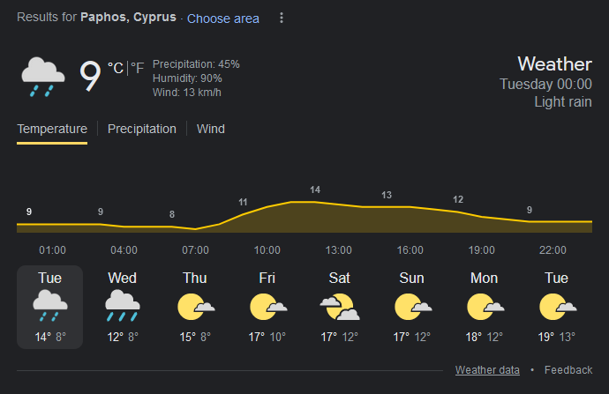The width and height of the screenshot is (609, 394).
Task: Switch units to °F
Action: click(137, 68)
